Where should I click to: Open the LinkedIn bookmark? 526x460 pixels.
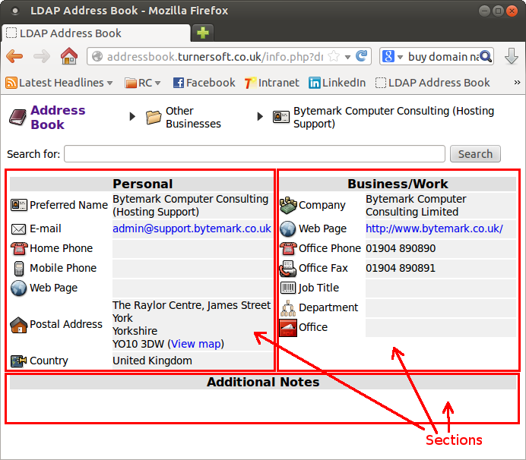pyautogui.click(x=337, y=83)
